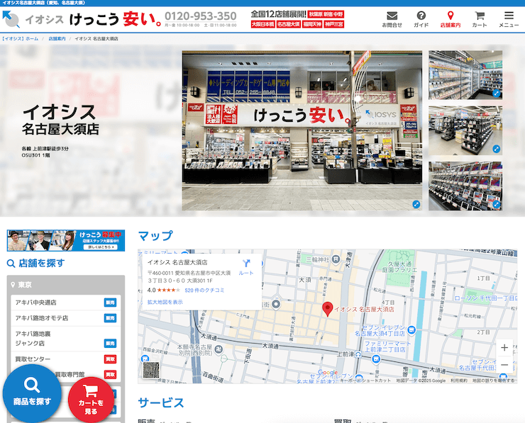Click 拡大地図を表示 link

pyautogui.click(x=165, y=302)
